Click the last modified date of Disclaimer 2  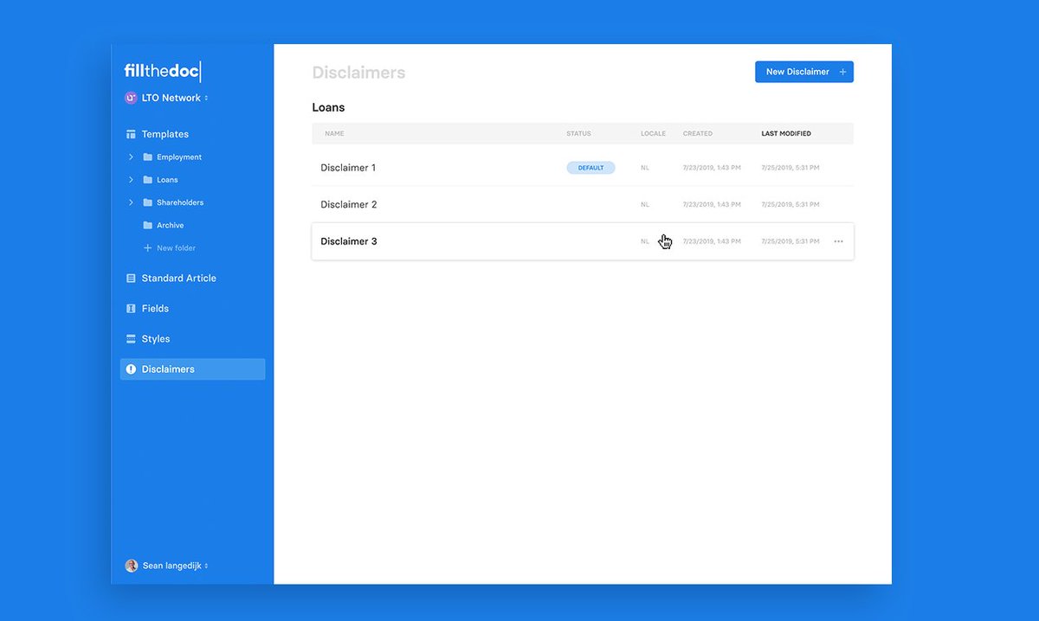click(791, 205)
